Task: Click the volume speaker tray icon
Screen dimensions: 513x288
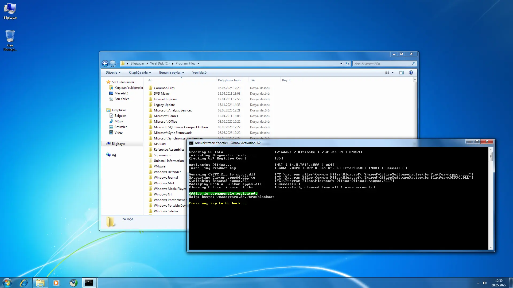Action: pos(485,283)
